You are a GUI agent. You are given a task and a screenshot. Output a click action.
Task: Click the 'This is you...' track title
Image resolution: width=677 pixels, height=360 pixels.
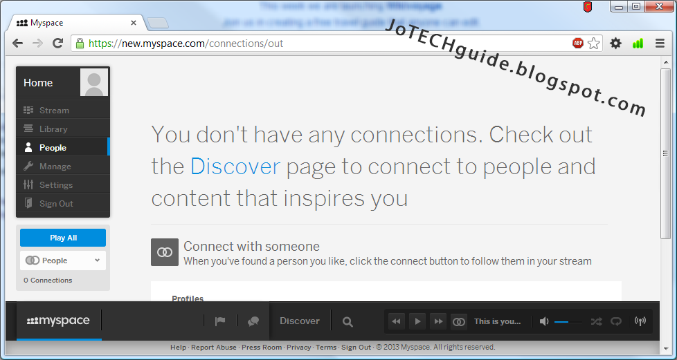click(498, 321)
